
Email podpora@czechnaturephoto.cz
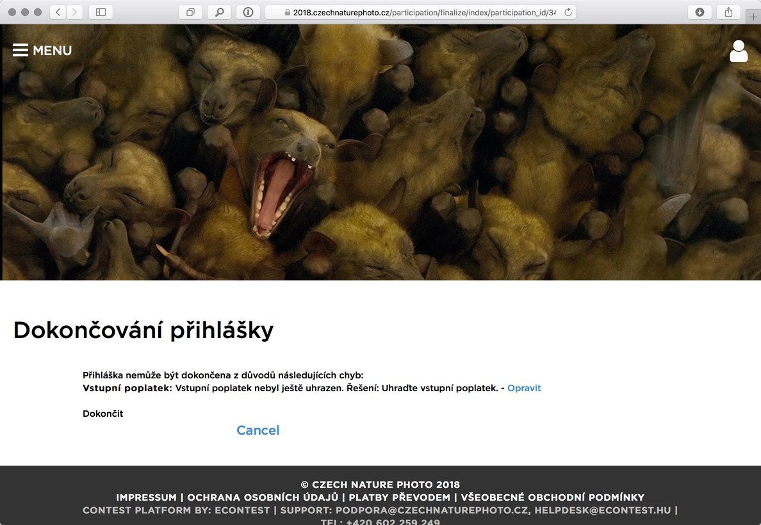(x=432, y=510)
